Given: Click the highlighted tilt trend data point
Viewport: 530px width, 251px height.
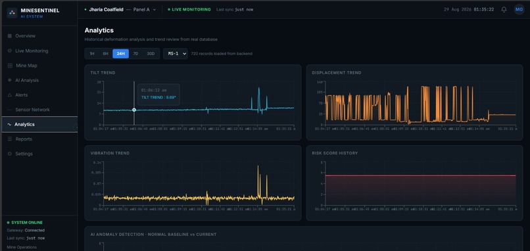Looking at the screenshot, I should (x=134, y=110).
